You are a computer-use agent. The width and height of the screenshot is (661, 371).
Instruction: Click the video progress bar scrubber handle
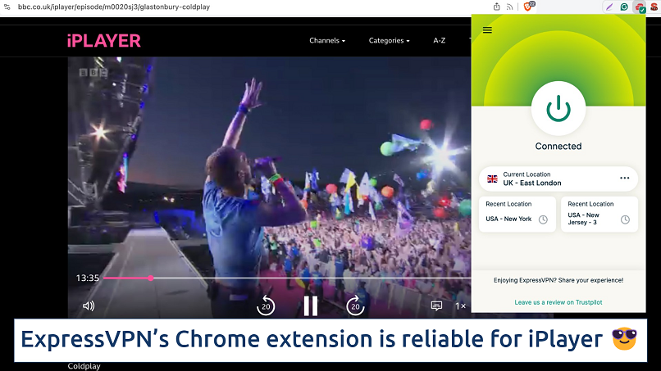point(151,278)
